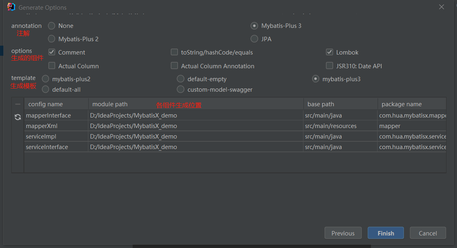Pick the custom-model-swagger template
Image resolution: width=457 pixels, height=248 pixels.
coord(180,89)
